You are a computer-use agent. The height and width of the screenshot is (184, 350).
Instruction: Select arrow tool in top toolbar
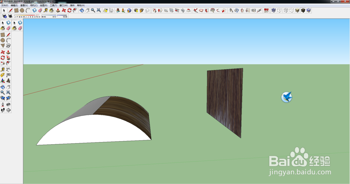(x=4, y=10)
